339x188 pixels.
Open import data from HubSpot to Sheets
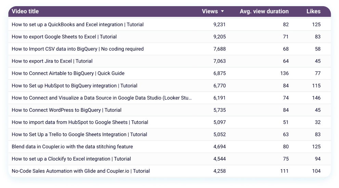click(x=80, y=122)
